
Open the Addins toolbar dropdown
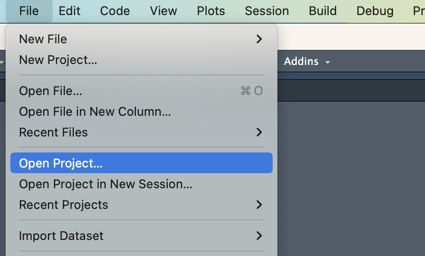tap(307, 62)
